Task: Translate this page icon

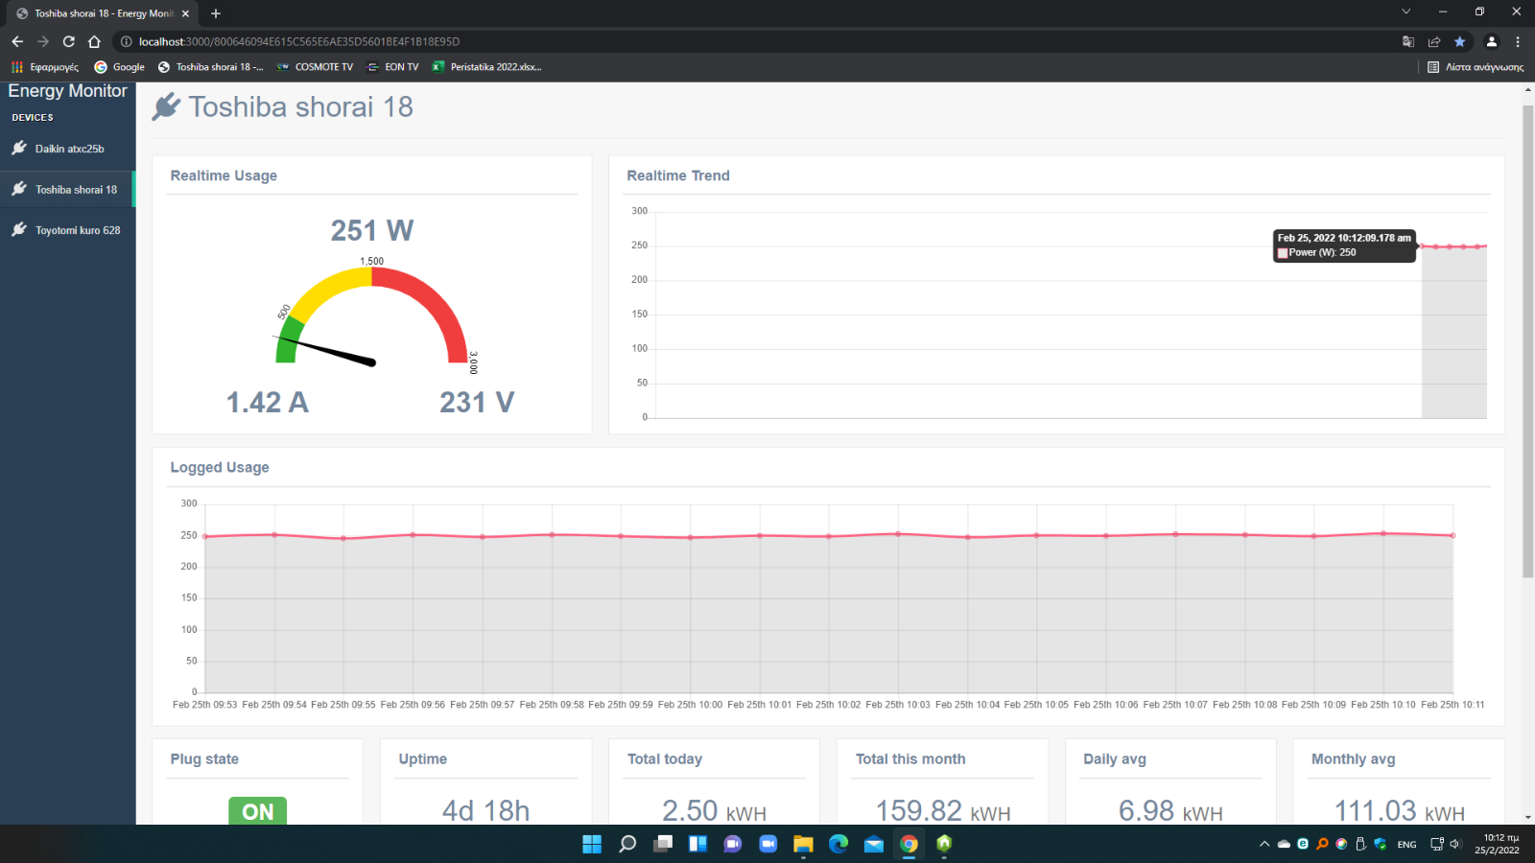Action: click(1408, 41)
